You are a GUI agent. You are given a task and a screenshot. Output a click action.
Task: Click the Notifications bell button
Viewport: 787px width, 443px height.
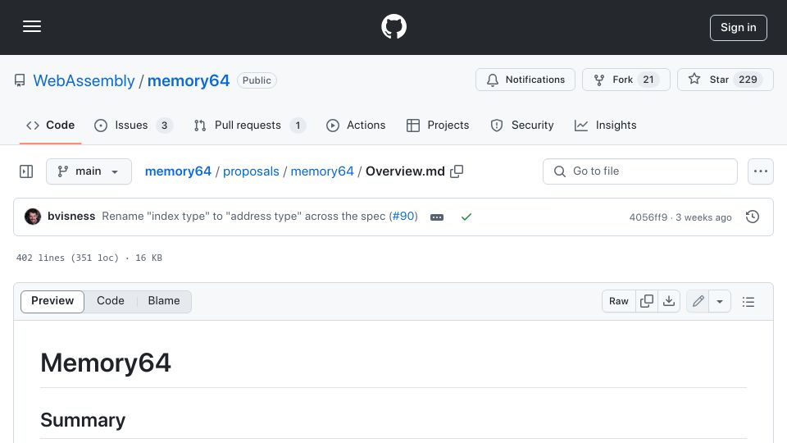(x=525, y=80)
